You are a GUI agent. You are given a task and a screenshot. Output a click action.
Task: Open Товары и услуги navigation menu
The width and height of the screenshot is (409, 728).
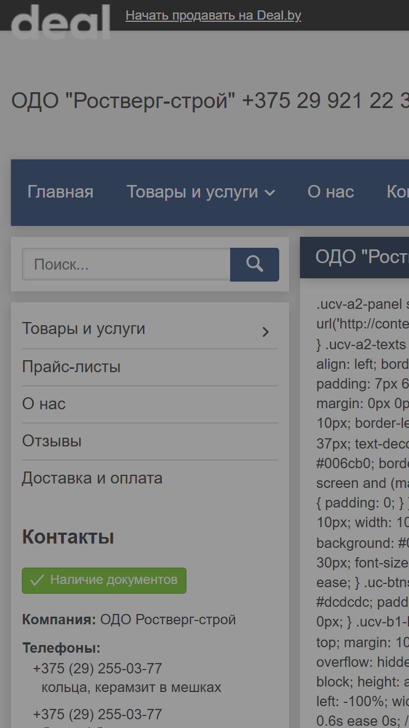[x=192, y=192]
